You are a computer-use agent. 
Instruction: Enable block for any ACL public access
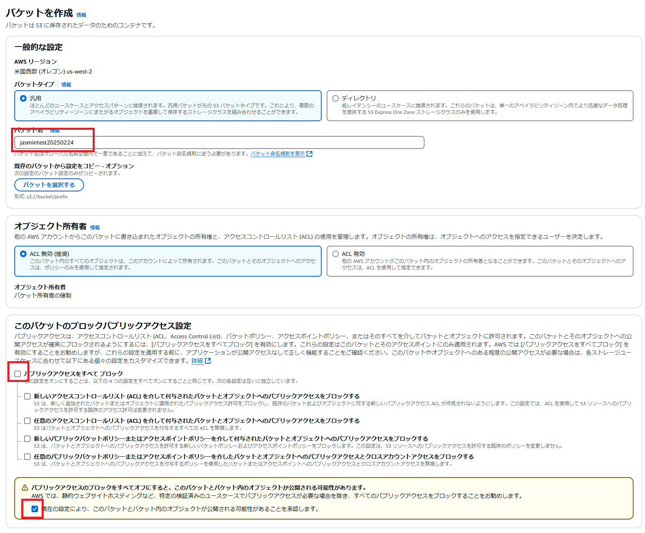(27, 421)
